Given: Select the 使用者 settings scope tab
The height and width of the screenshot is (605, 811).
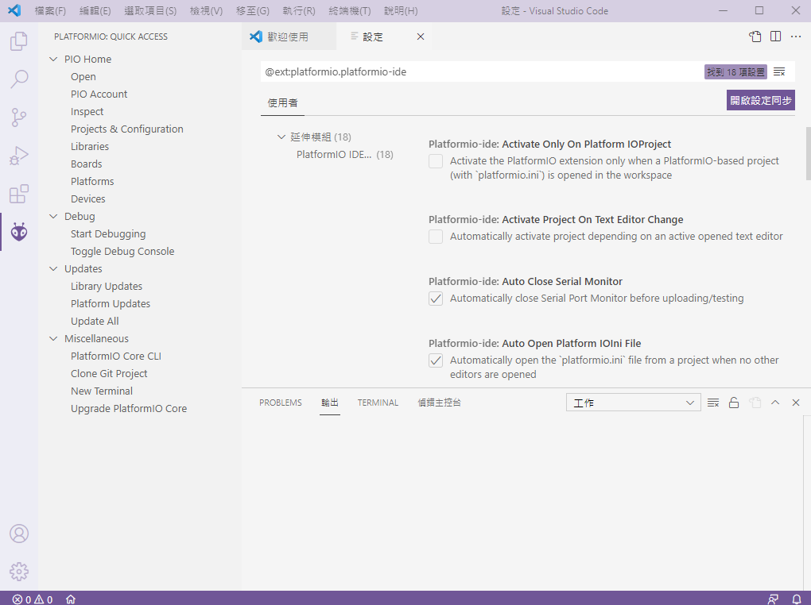Looking at the screenshot, I should (x=282, y=102).
